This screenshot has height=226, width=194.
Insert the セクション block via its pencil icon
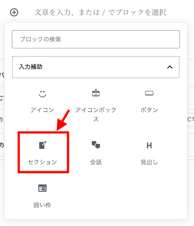click(42, 145)
